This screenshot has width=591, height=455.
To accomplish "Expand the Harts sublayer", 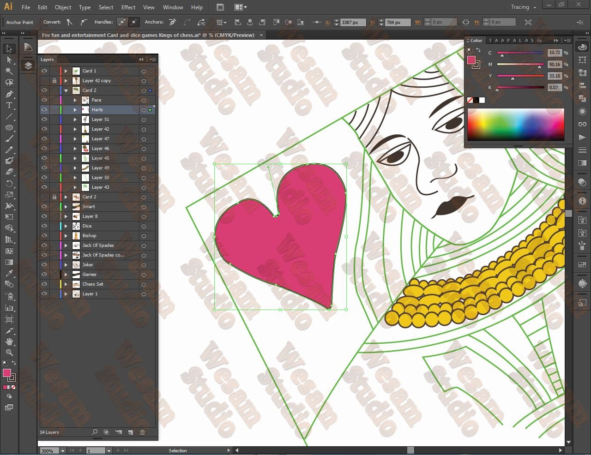I will 75,110.
